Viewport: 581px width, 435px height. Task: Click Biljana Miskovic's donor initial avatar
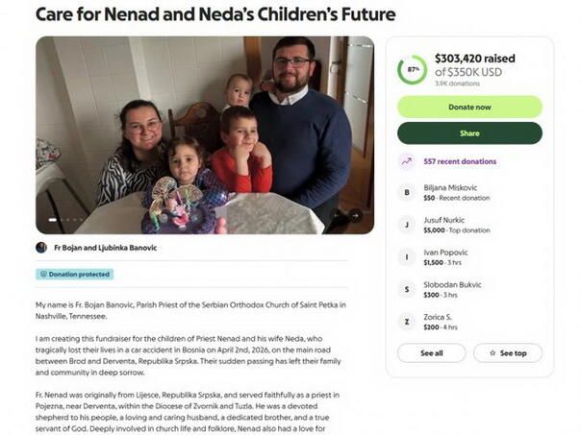405,192
